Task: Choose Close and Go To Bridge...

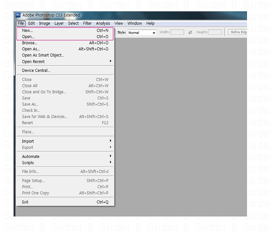Action: [65, 92]
